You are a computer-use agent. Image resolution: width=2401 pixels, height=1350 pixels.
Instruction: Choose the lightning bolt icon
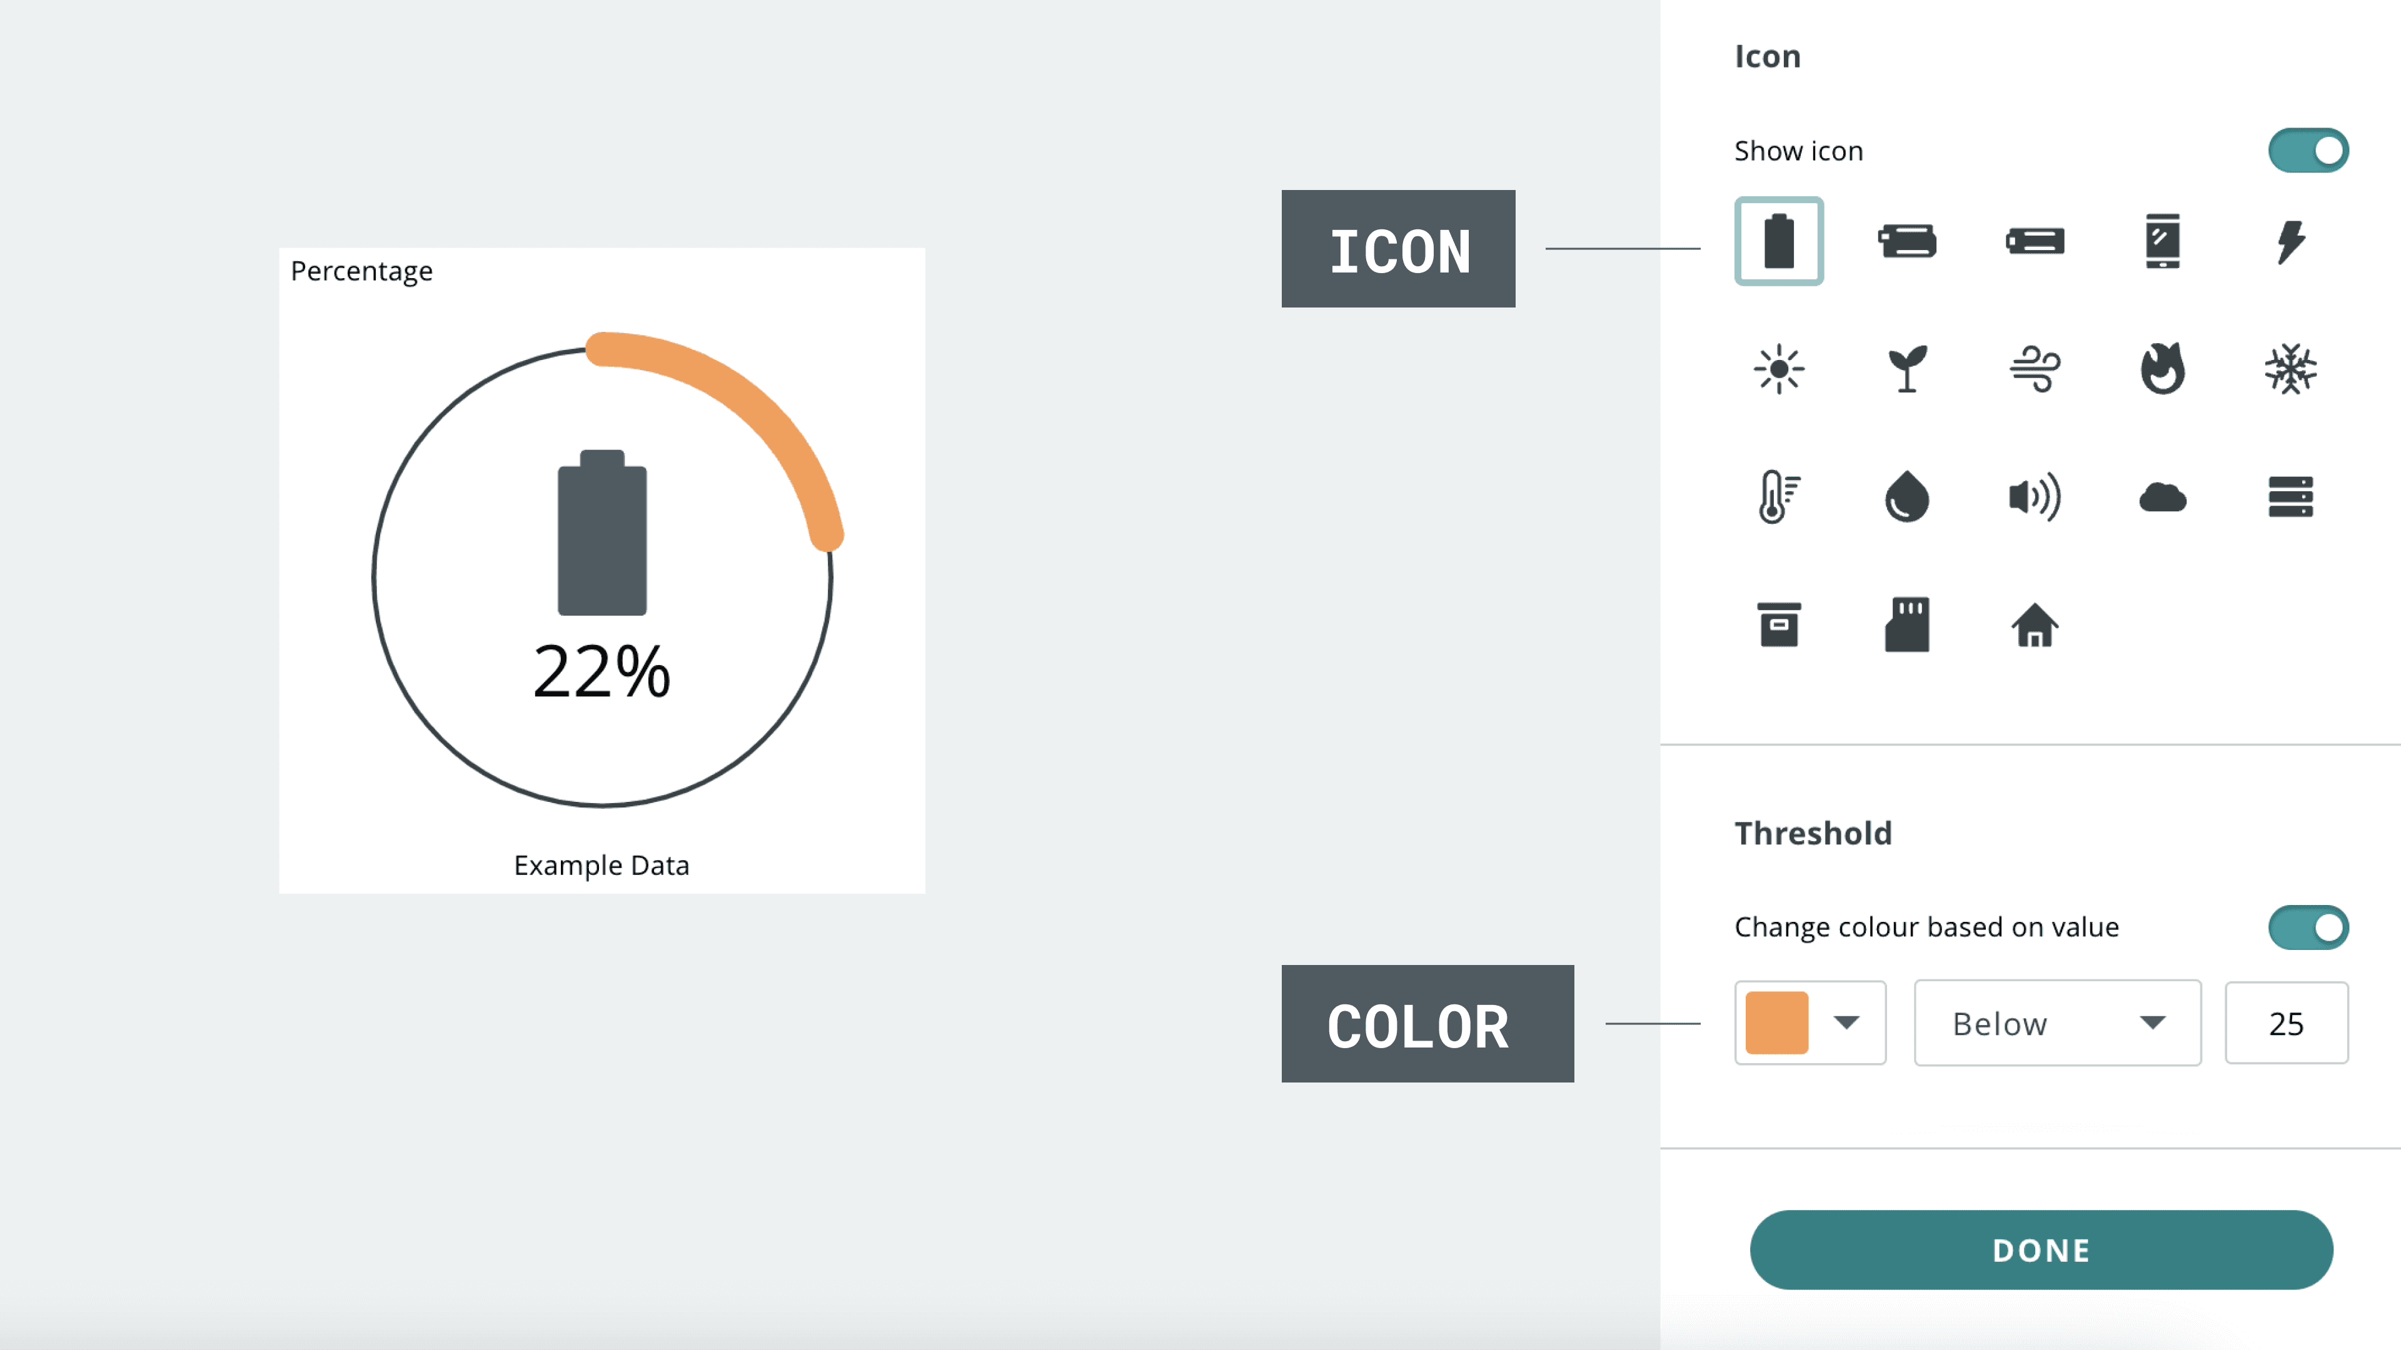click(x=2290, y=241)
